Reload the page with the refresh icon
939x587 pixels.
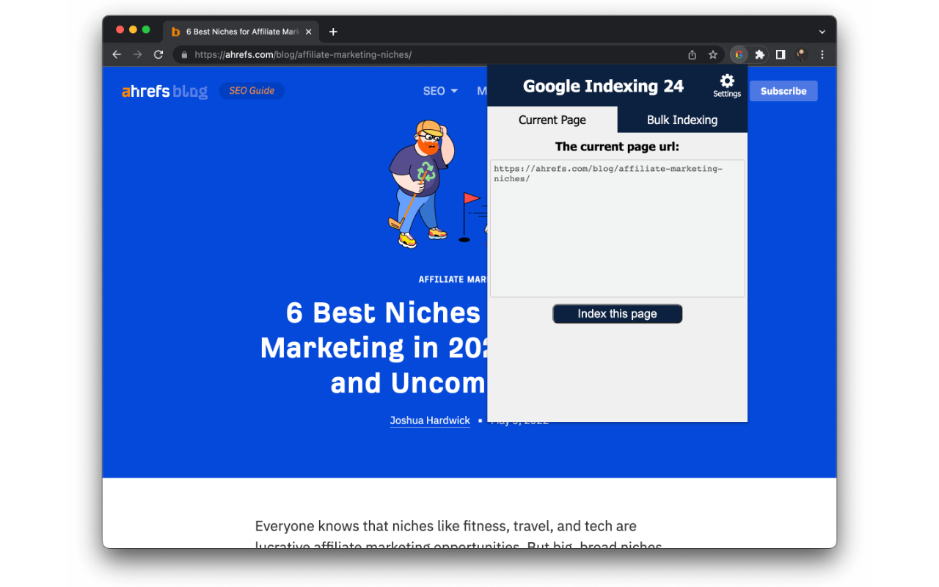158,54
